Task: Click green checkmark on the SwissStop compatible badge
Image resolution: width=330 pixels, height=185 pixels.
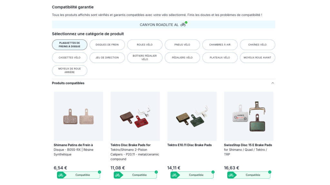Action: [269, 172]
